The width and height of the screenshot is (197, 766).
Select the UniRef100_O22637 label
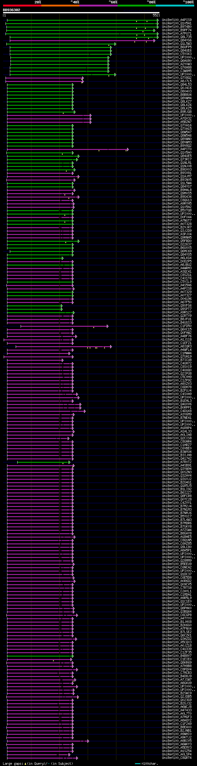pyautogui.click(x=177, y=245)
